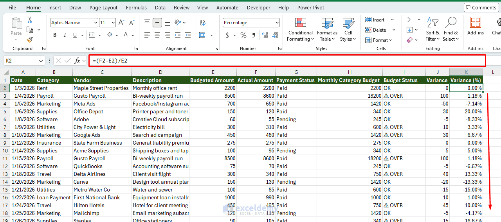Activate the Format Painter brush

(x=30, y=39)
